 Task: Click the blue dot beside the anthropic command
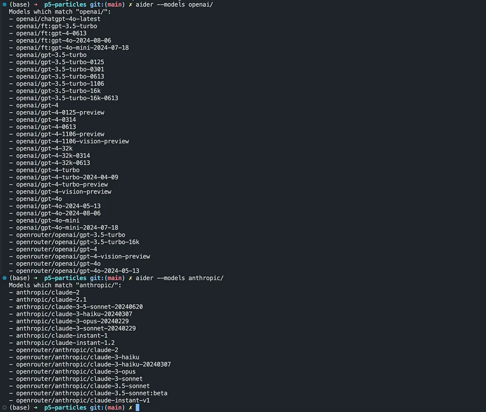4,278
